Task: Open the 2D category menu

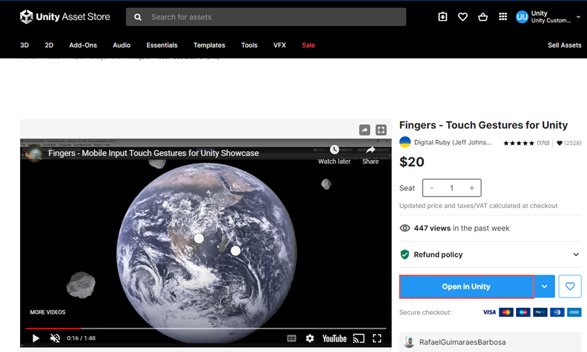Action: tap(49, 46)
